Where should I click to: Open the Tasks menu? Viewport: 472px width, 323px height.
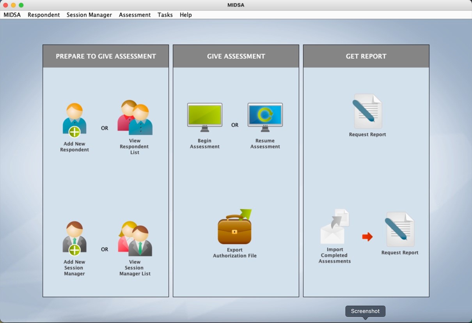tap(165, 15)
